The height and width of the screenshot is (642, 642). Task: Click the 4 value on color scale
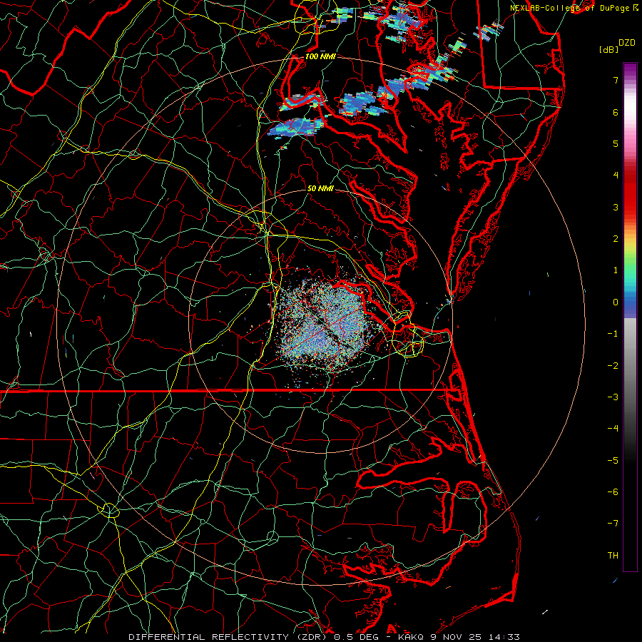616,175
